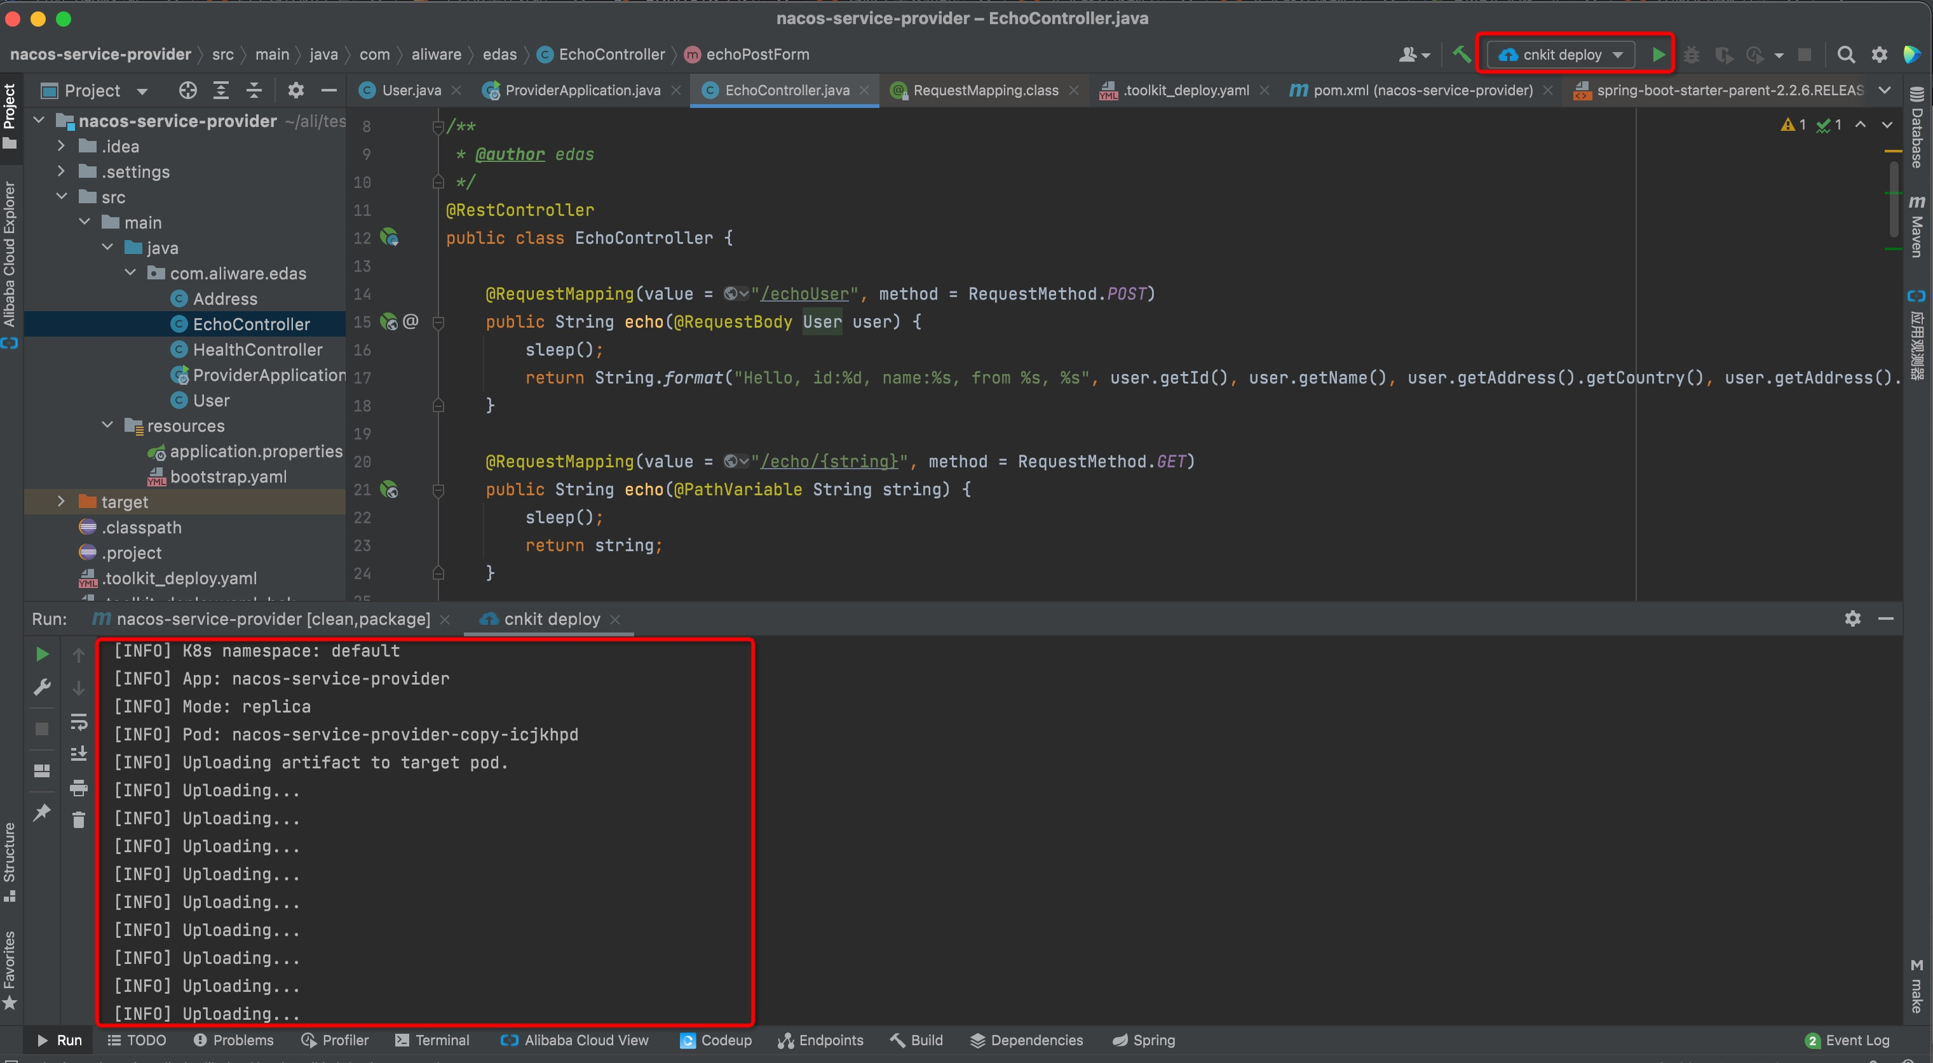Collapse the src folder
This screenshot has width=1933, height=1063.
click(x=62, y=196)
